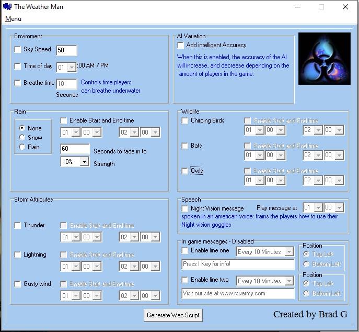The image size is (359, 332).
Task: Click the 'Press I Key for info!' field
Action: (x=238, y=264)
